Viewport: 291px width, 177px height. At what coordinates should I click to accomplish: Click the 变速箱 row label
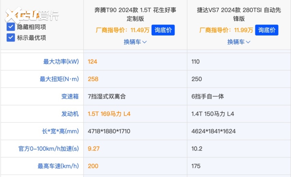pos(70,96)
